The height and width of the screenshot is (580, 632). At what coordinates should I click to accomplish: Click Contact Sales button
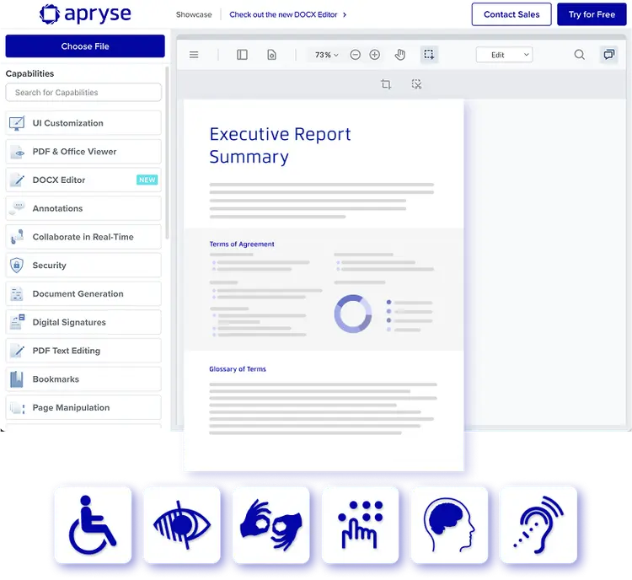coord(511,14)
